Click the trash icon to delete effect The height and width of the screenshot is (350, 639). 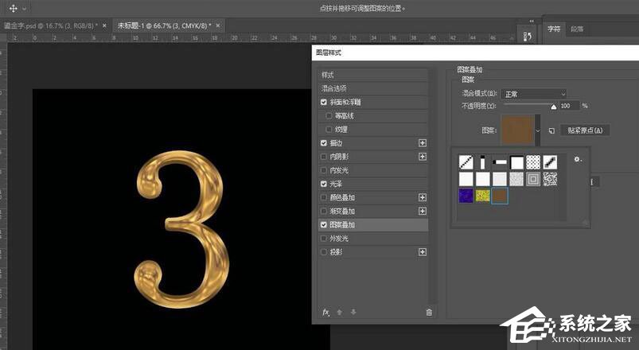[x=429, y=313]
